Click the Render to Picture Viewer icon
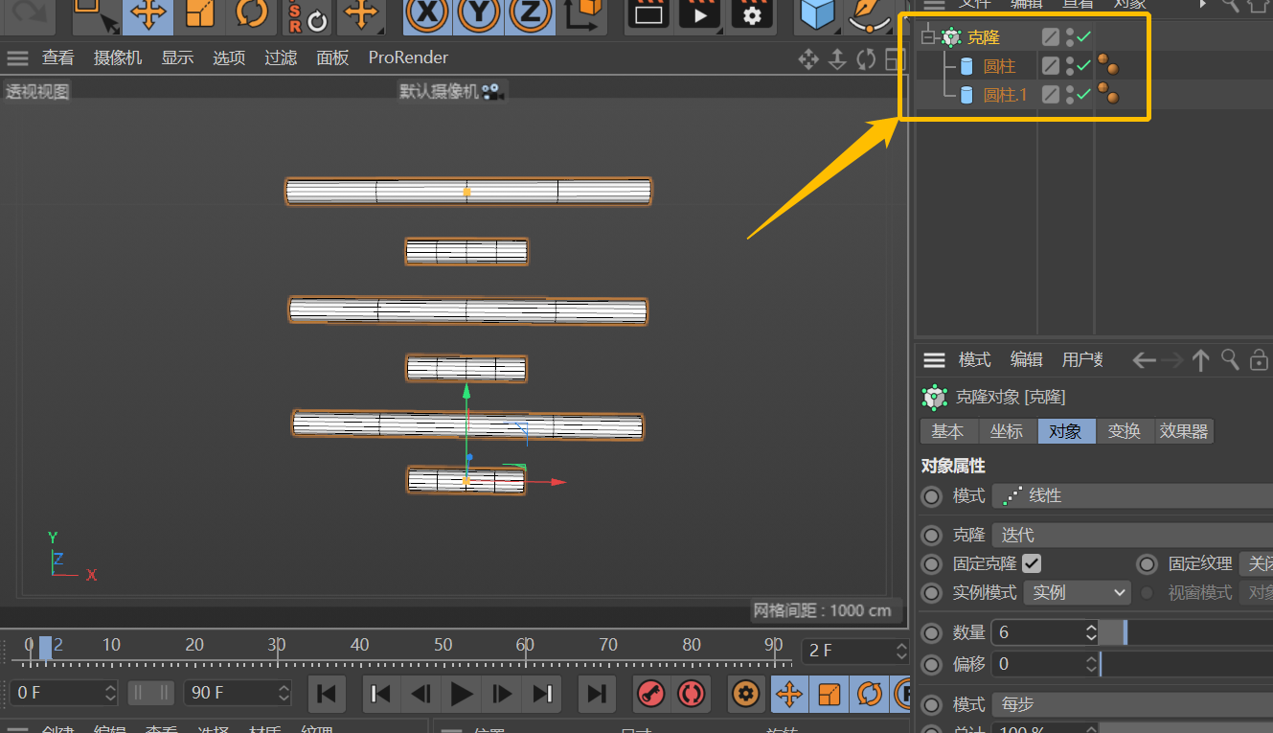The height and width of the screenshot is (733, 1273). pyautogui.click(x=700, y=14)
